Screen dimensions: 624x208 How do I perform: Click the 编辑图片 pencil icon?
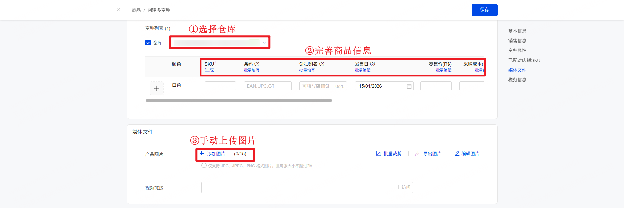click(x=457, y=154)
